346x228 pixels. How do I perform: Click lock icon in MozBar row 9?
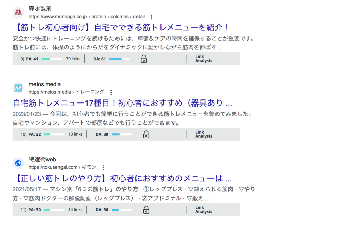144,59
